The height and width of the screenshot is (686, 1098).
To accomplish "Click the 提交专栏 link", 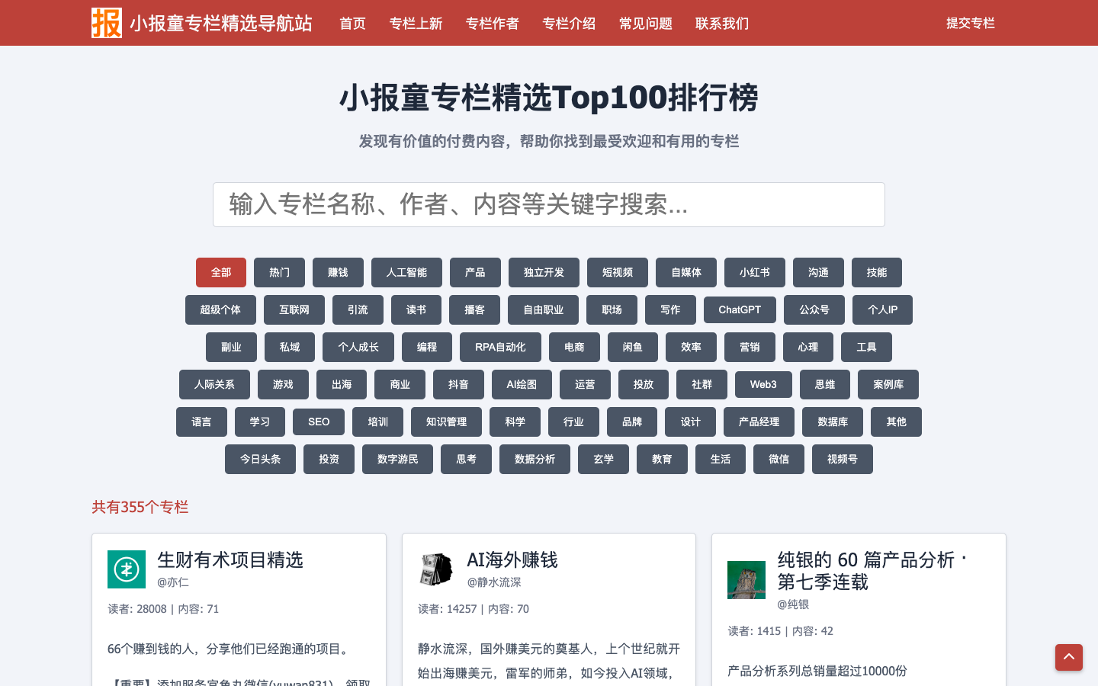I will 971,23.
